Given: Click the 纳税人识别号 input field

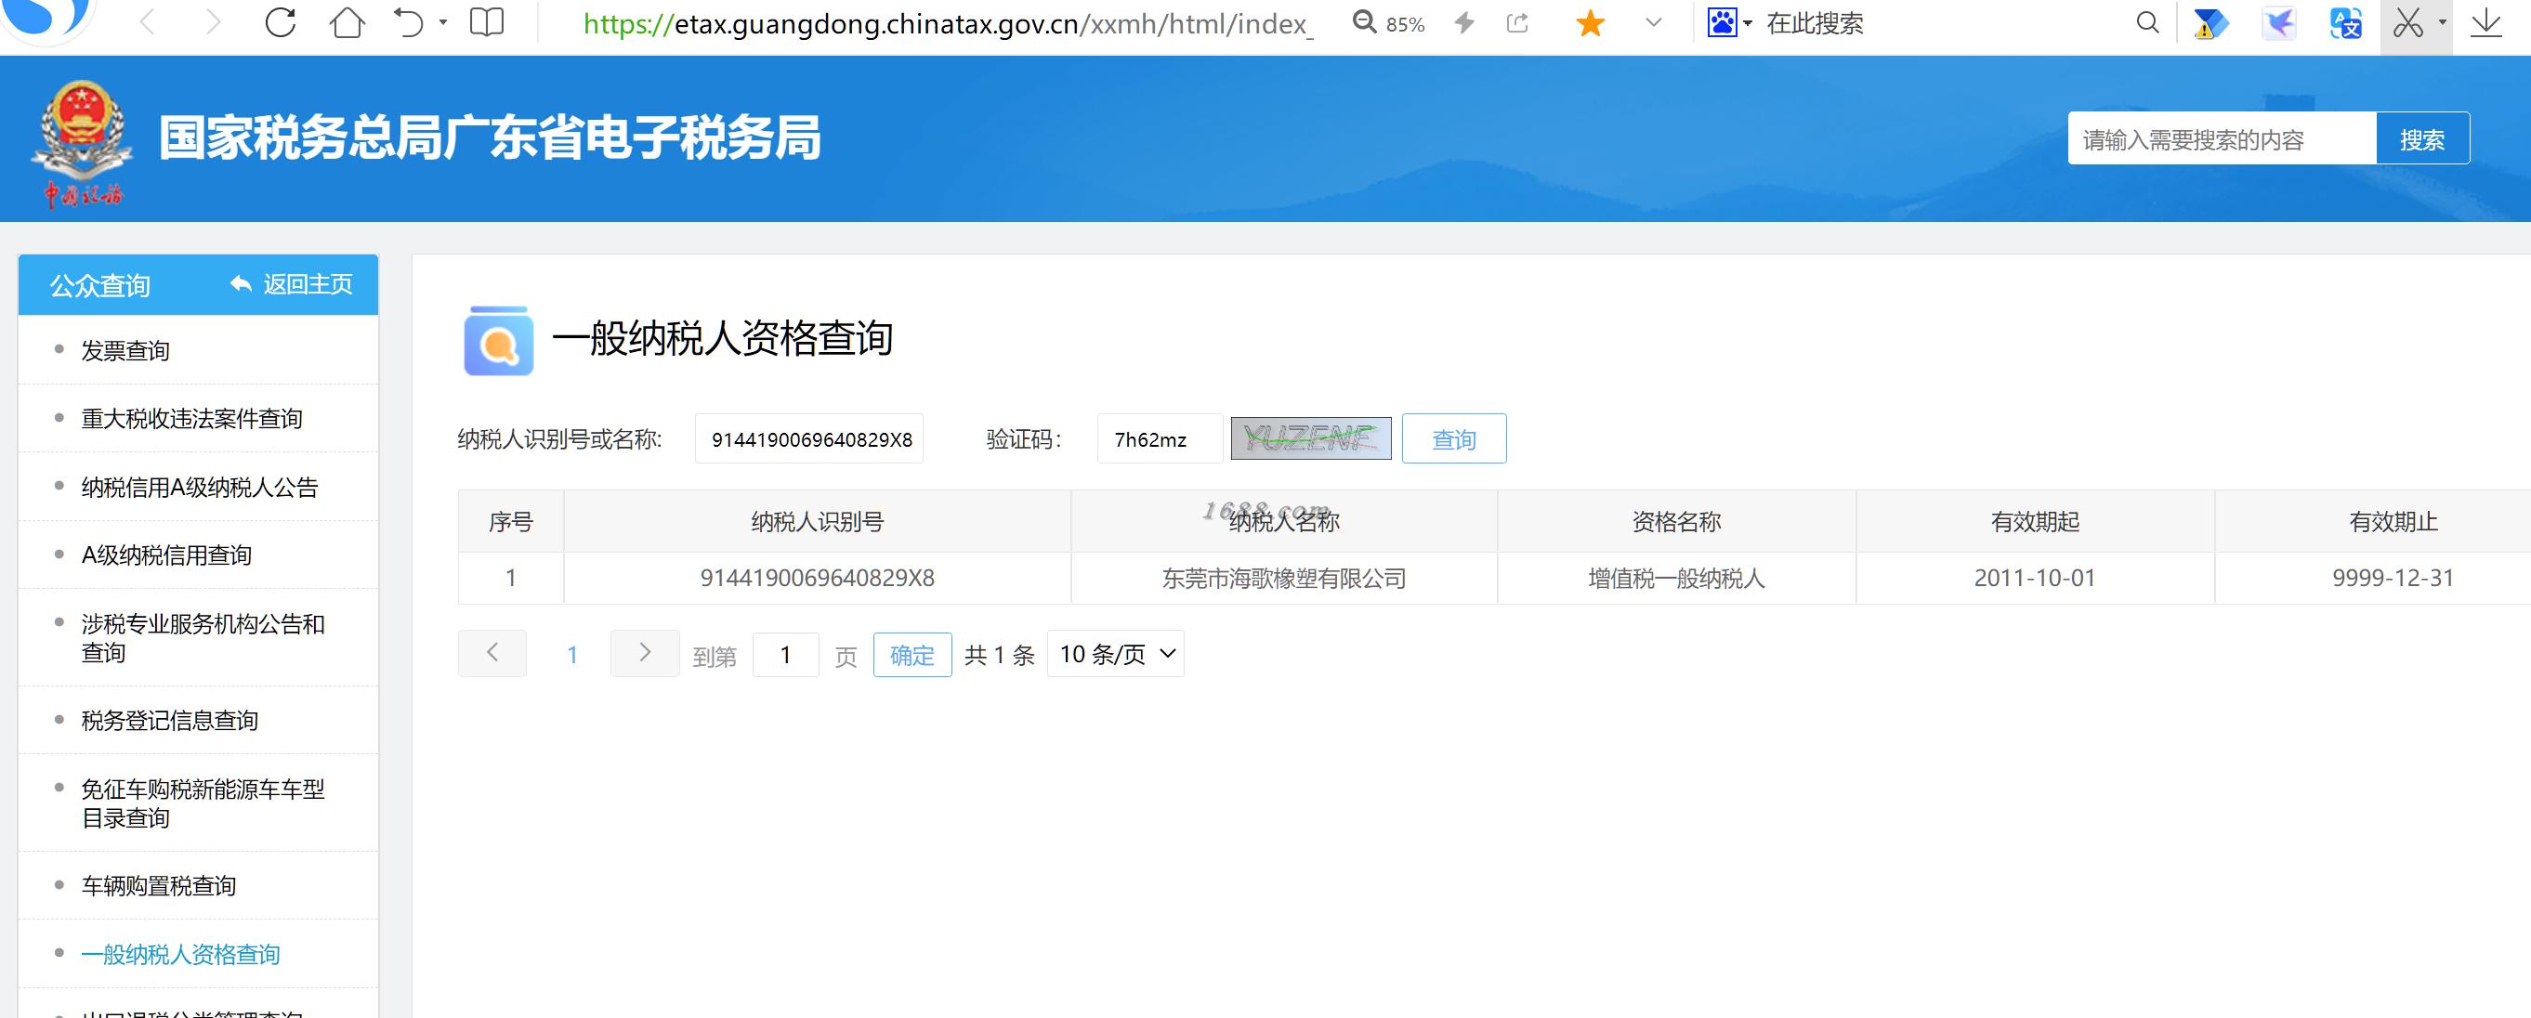Looking at the screenshot, I should click(808, 439).
